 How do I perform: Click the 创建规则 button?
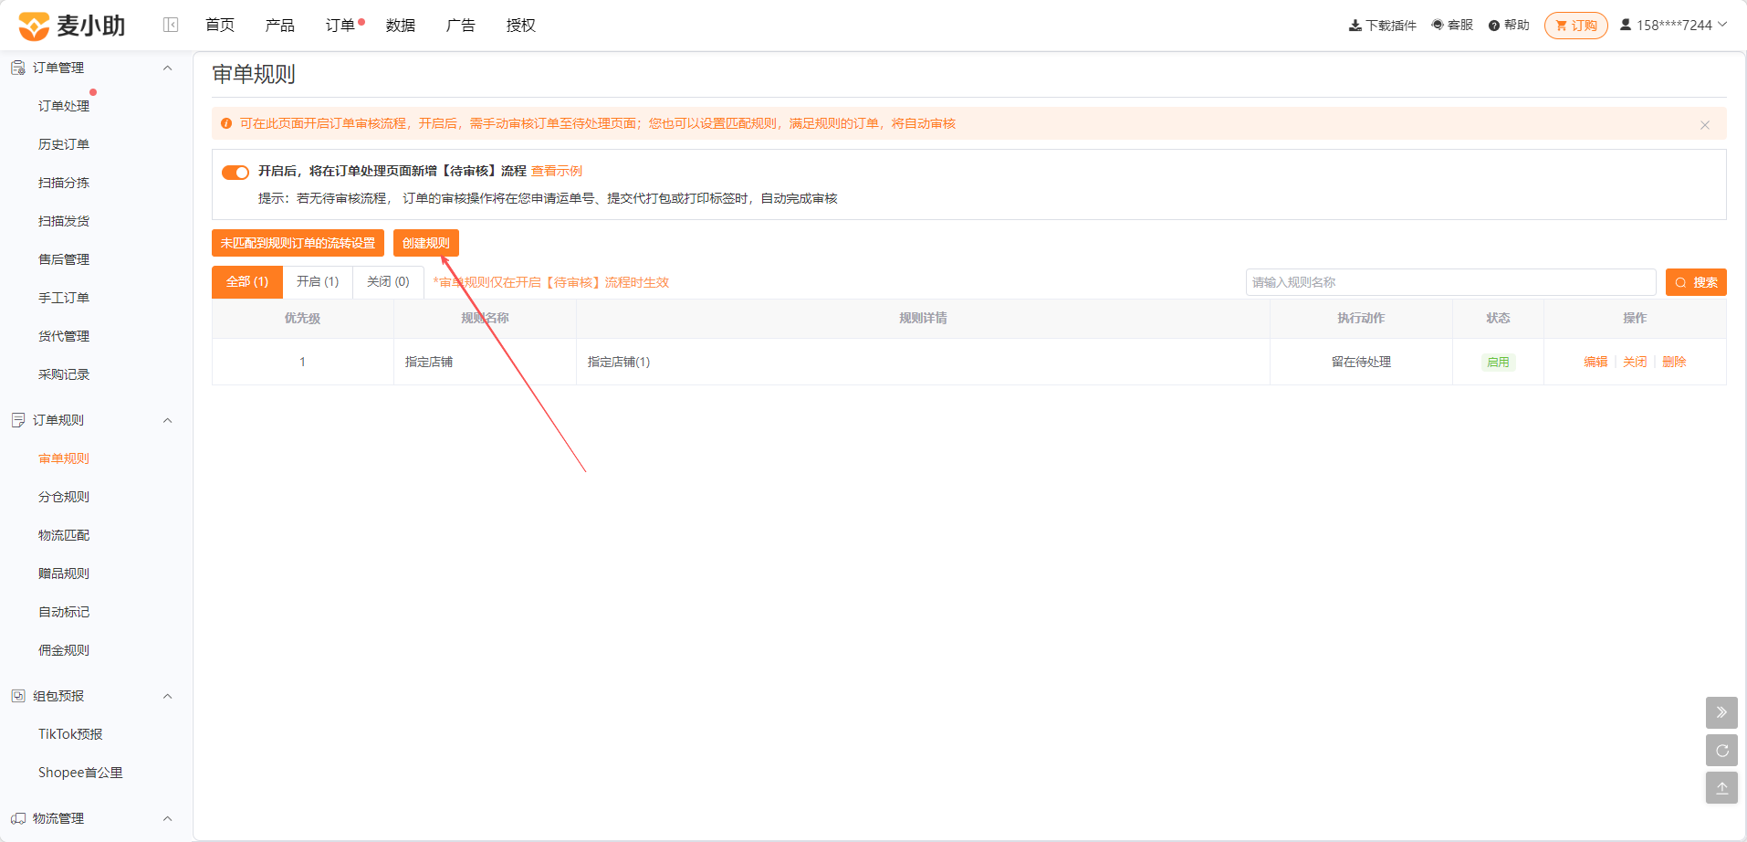click(426, 243)
